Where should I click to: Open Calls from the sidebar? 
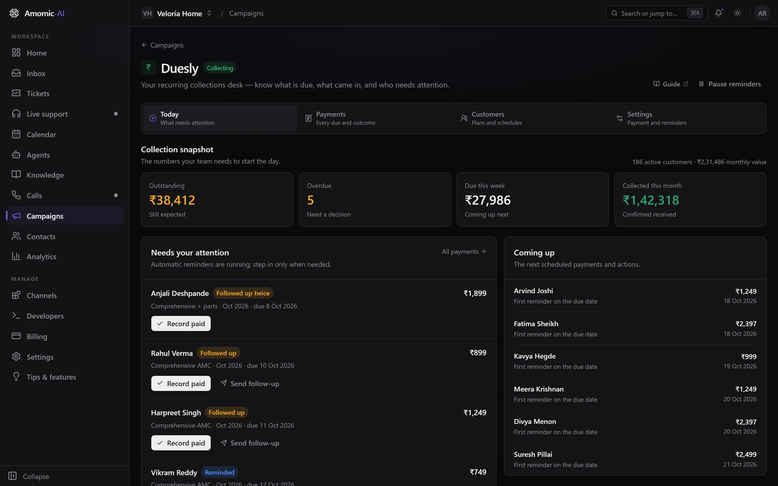pos(65,195)
